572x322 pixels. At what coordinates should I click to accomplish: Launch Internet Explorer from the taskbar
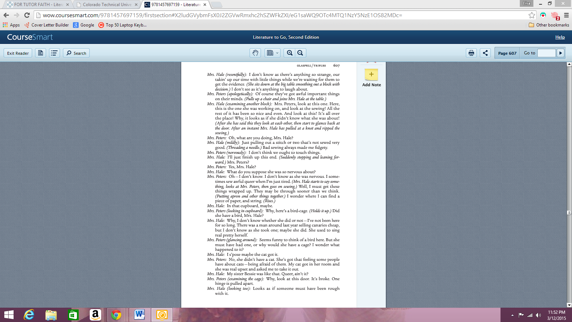(29, 315)
